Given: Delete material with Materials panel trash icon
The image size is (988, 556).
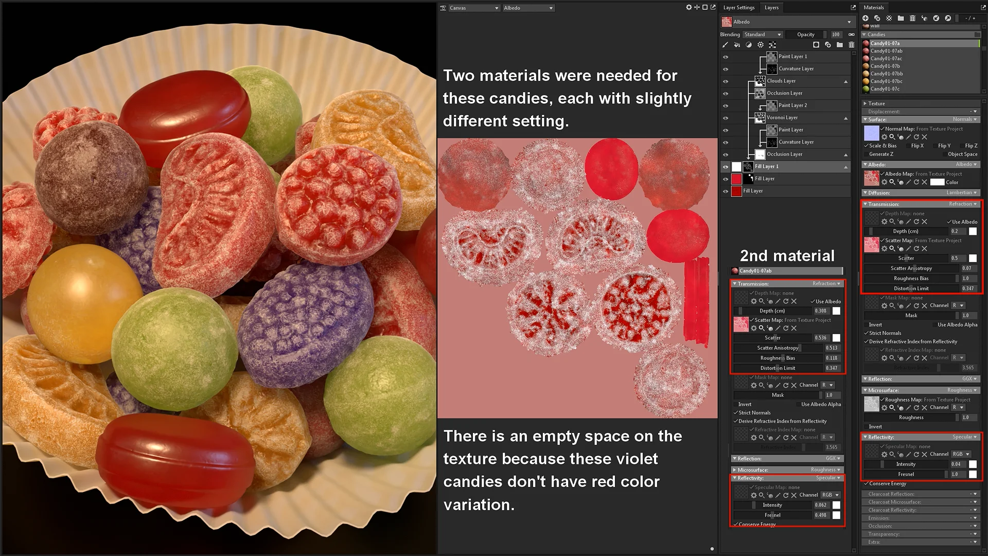Looking at the screenshot, I should pos(912,19).
